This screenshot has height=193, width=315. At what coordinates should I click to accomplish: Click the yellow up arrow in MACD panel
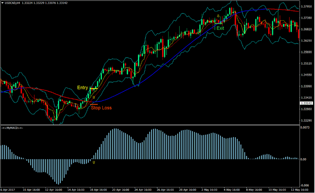point(94,162)
